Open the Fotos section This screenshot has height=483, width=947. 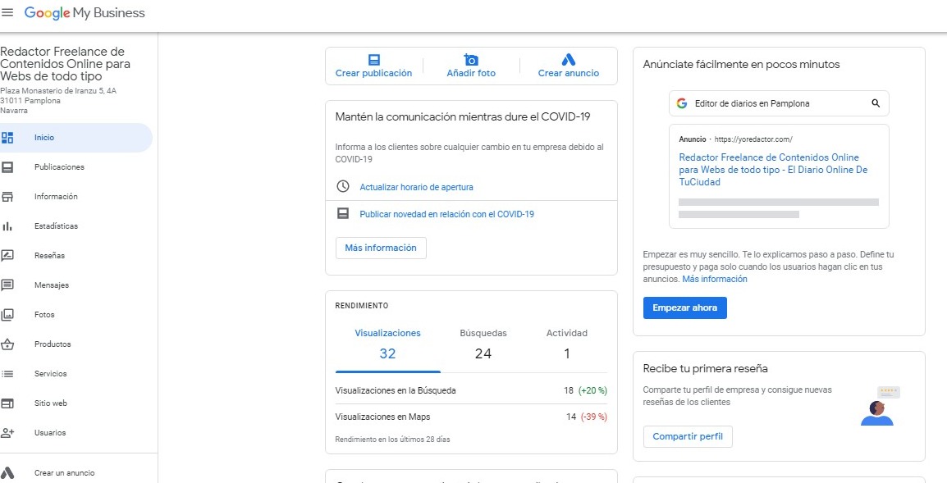(45, 314)
